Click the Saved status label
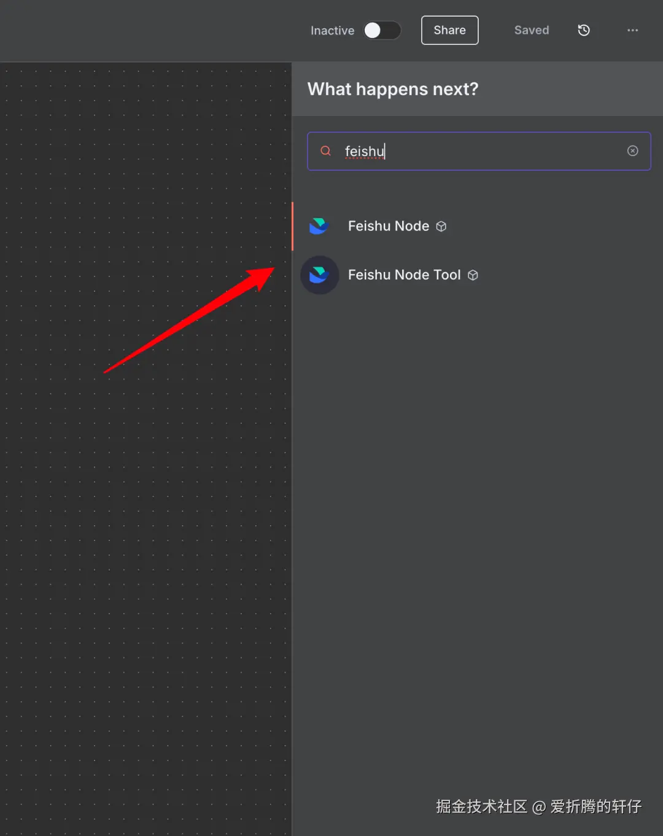Image resolution: width=663 pixels, height=836 pixels. (x=532, y=30)
